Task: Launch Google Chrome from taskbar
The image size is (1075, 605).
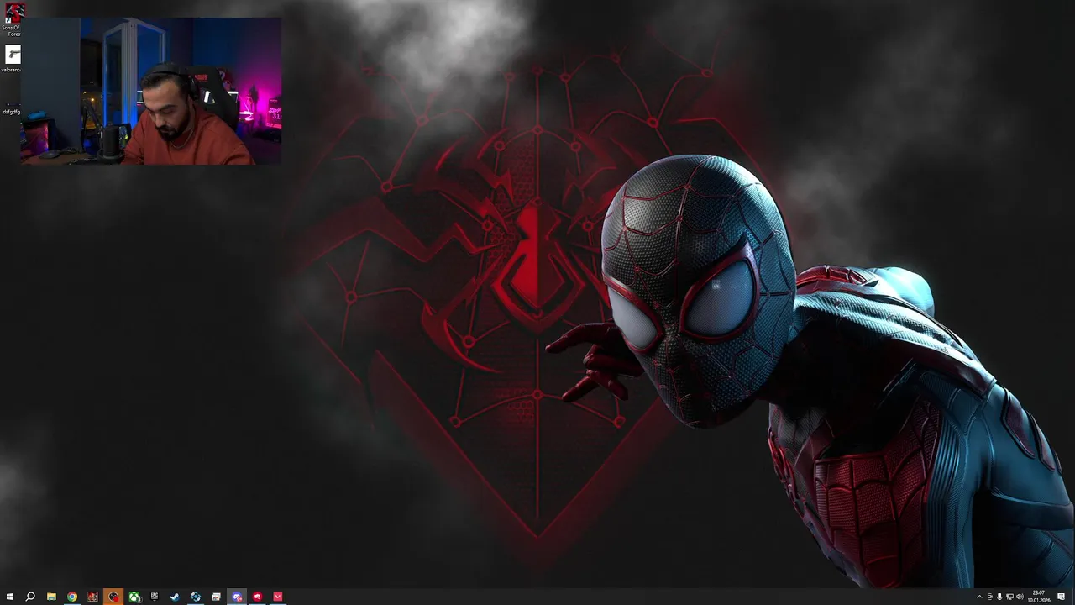Action: (x=72, y=597)
